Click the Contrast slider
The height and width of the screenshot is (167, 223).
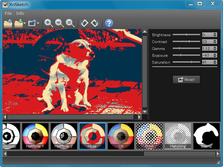[x=186, y=41]
